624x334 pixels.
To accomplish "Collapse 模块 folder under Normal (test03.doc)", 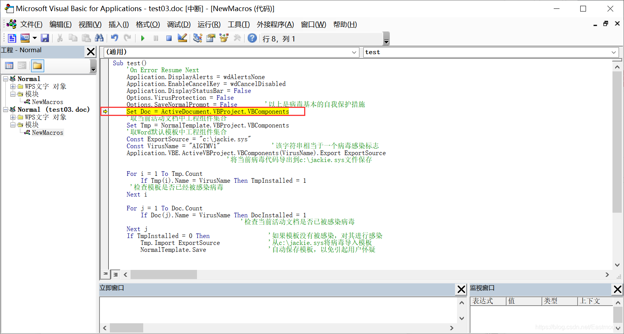I will pyautogui.click(x=13, y=125).
